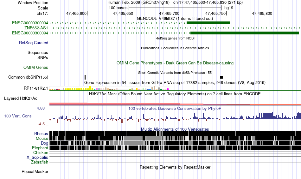The height and width of the screenshot is (179, 301).
Task: Click the Mouse alignment track row
Action: pos(175,138)
